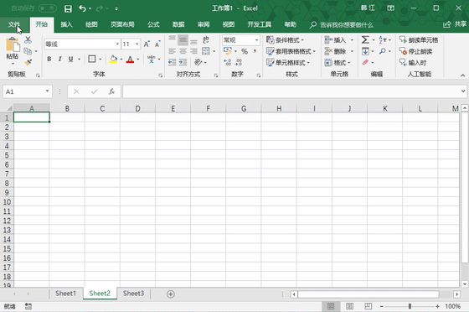The width and height of the screenshot is (469, 312).
Task: Increase font size with larger A
Action: pos(147,44)
